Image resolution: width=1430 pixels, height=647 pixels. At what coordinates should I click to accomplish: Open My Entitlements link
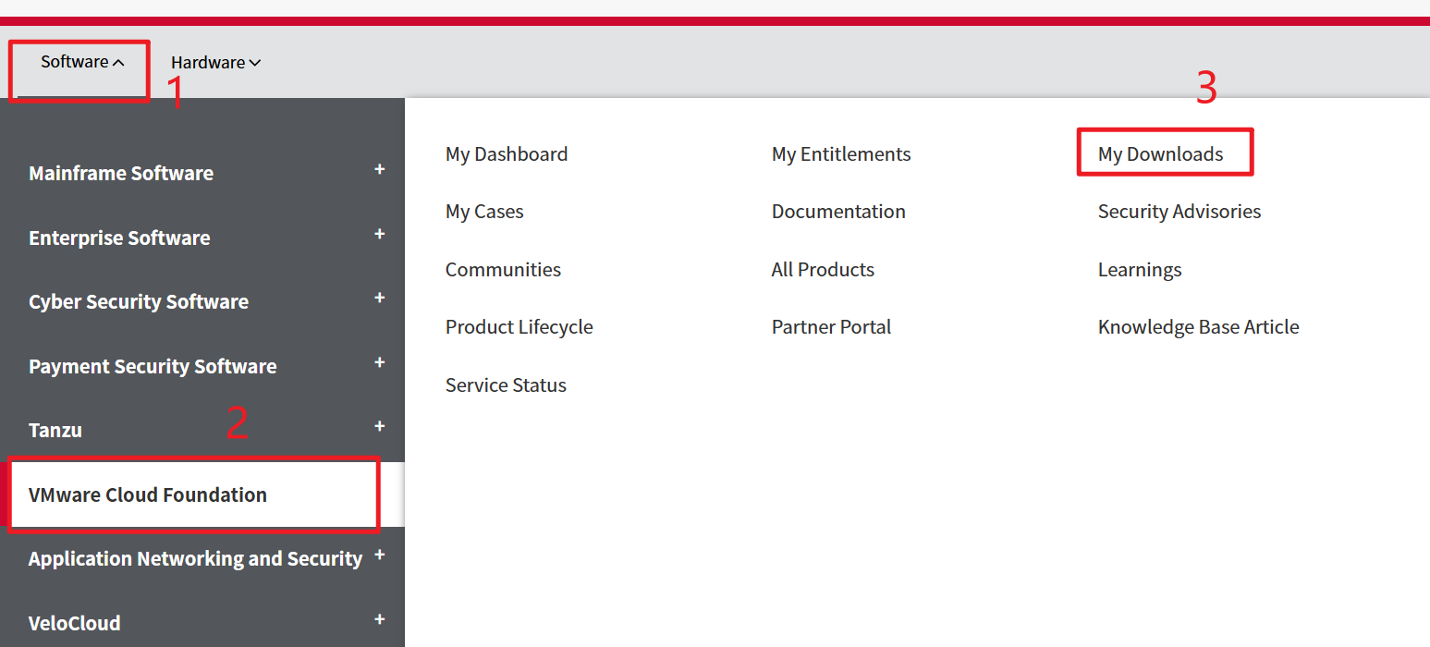[x=841, y=154]
